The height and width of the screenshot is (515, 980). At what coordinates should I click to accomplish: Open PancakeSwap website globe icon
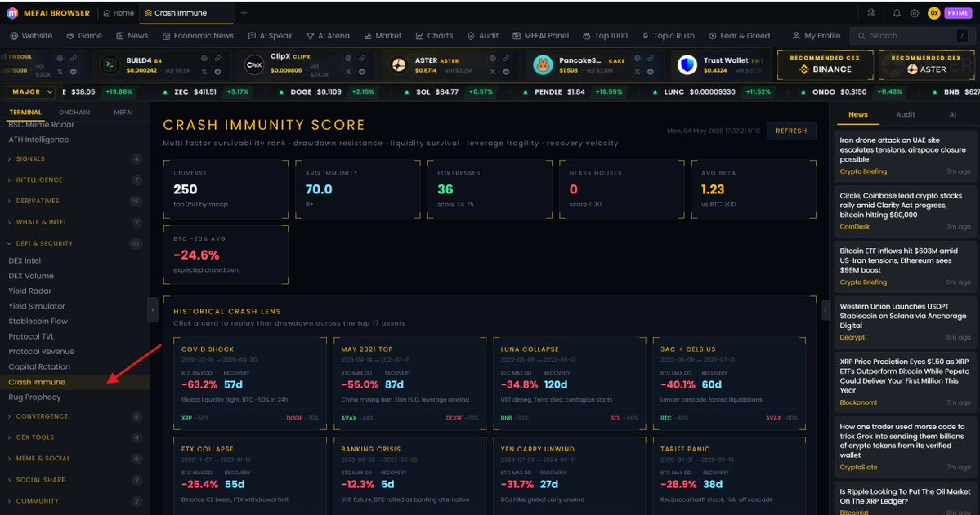pyautogui.click(x=637, y=59)
